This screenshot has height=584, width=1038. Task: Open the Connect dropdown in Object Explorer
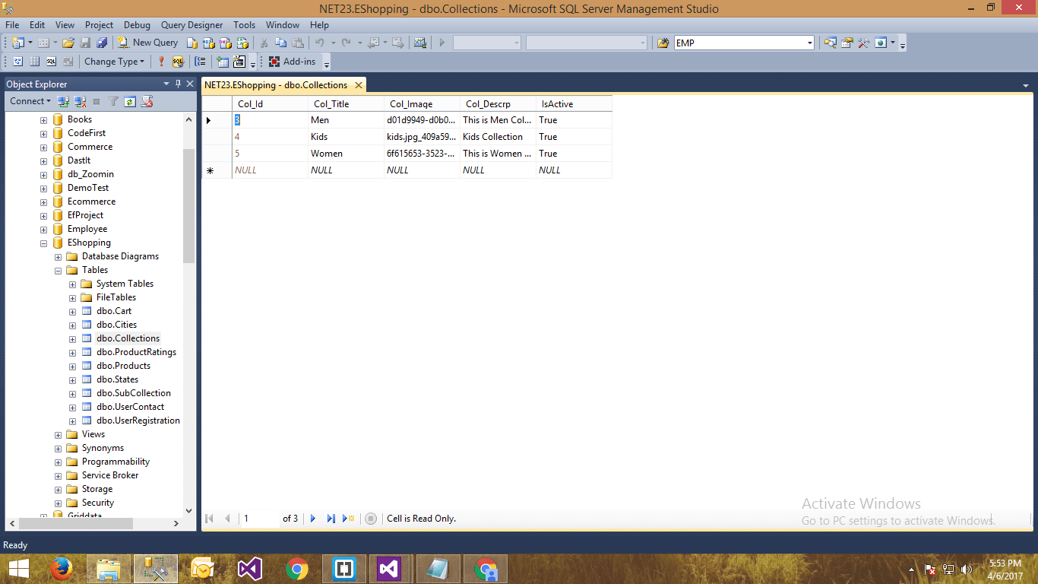coord(30,101)
